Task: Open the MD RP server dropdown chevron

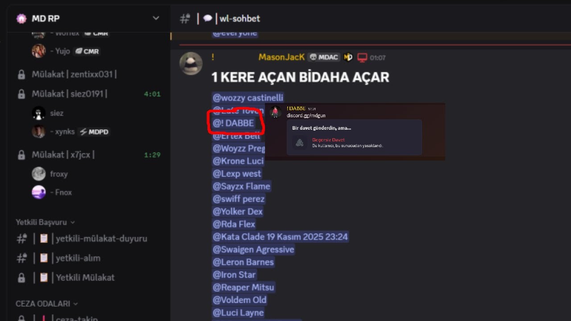Action: click(156, 18)
